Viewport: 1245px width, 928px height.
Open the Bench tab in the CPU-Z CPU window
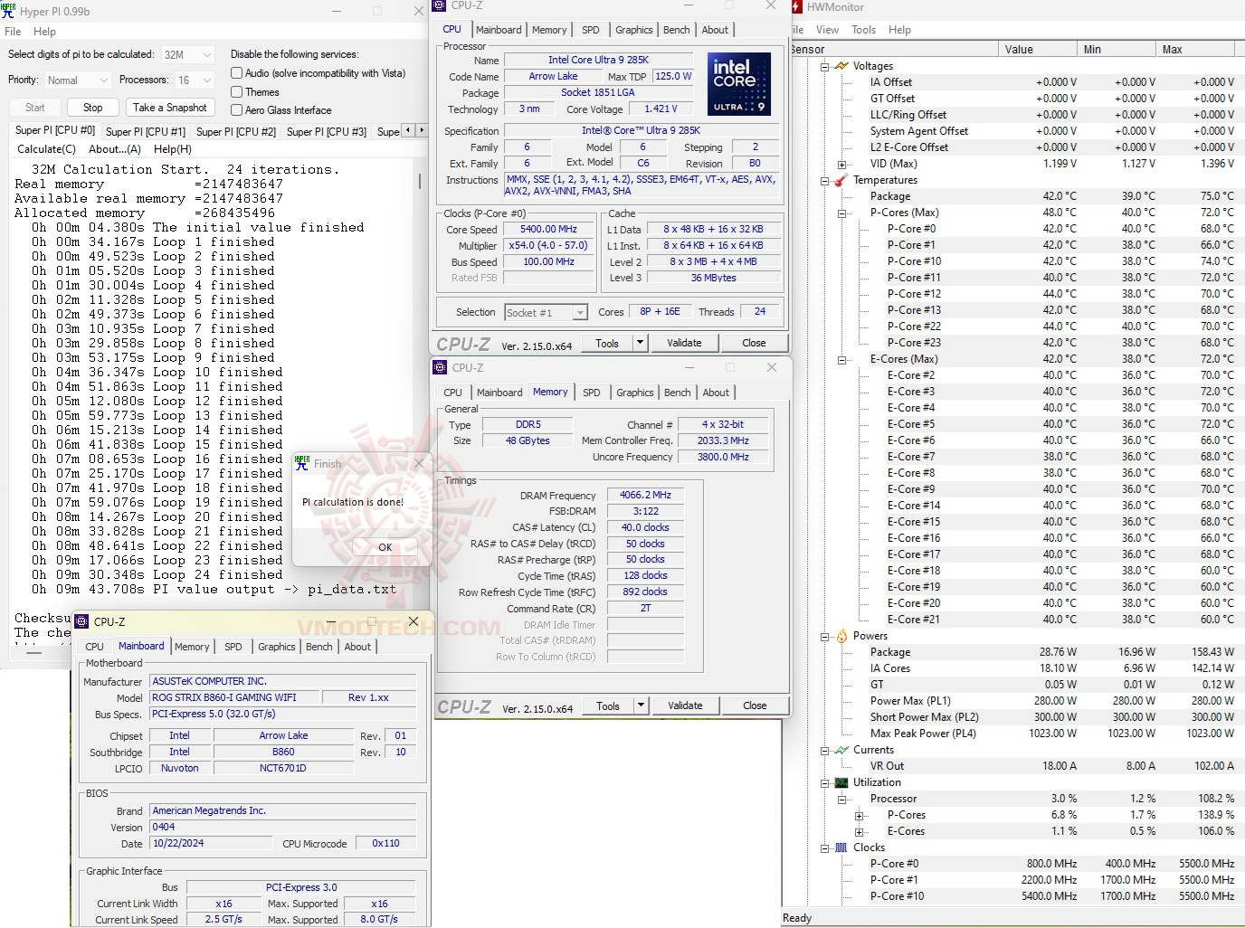677,30
